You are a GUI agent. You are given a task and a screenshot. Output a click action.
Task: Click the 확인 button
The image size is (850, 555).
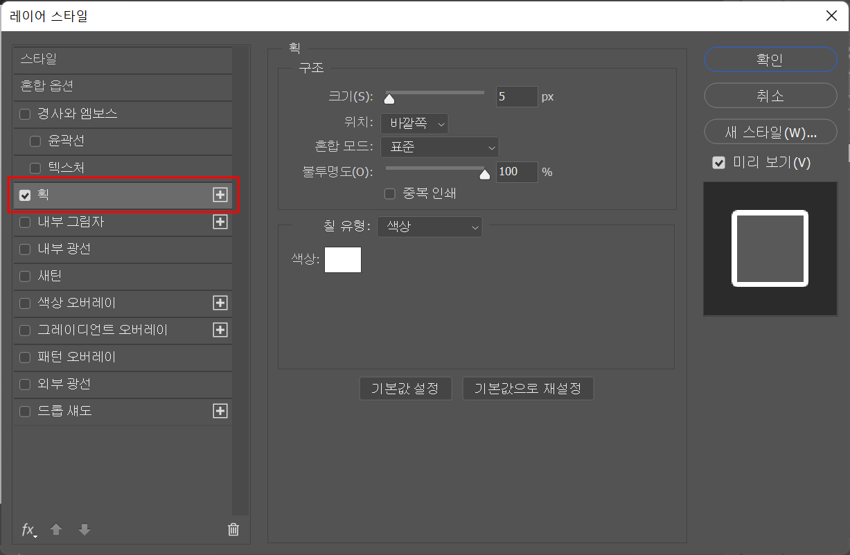770,60
